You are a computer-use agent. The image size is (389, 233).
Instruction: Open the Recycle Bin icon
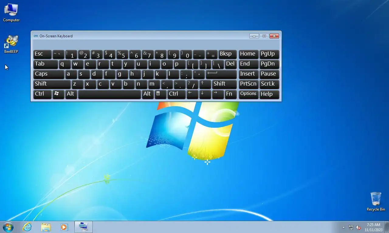376,201
